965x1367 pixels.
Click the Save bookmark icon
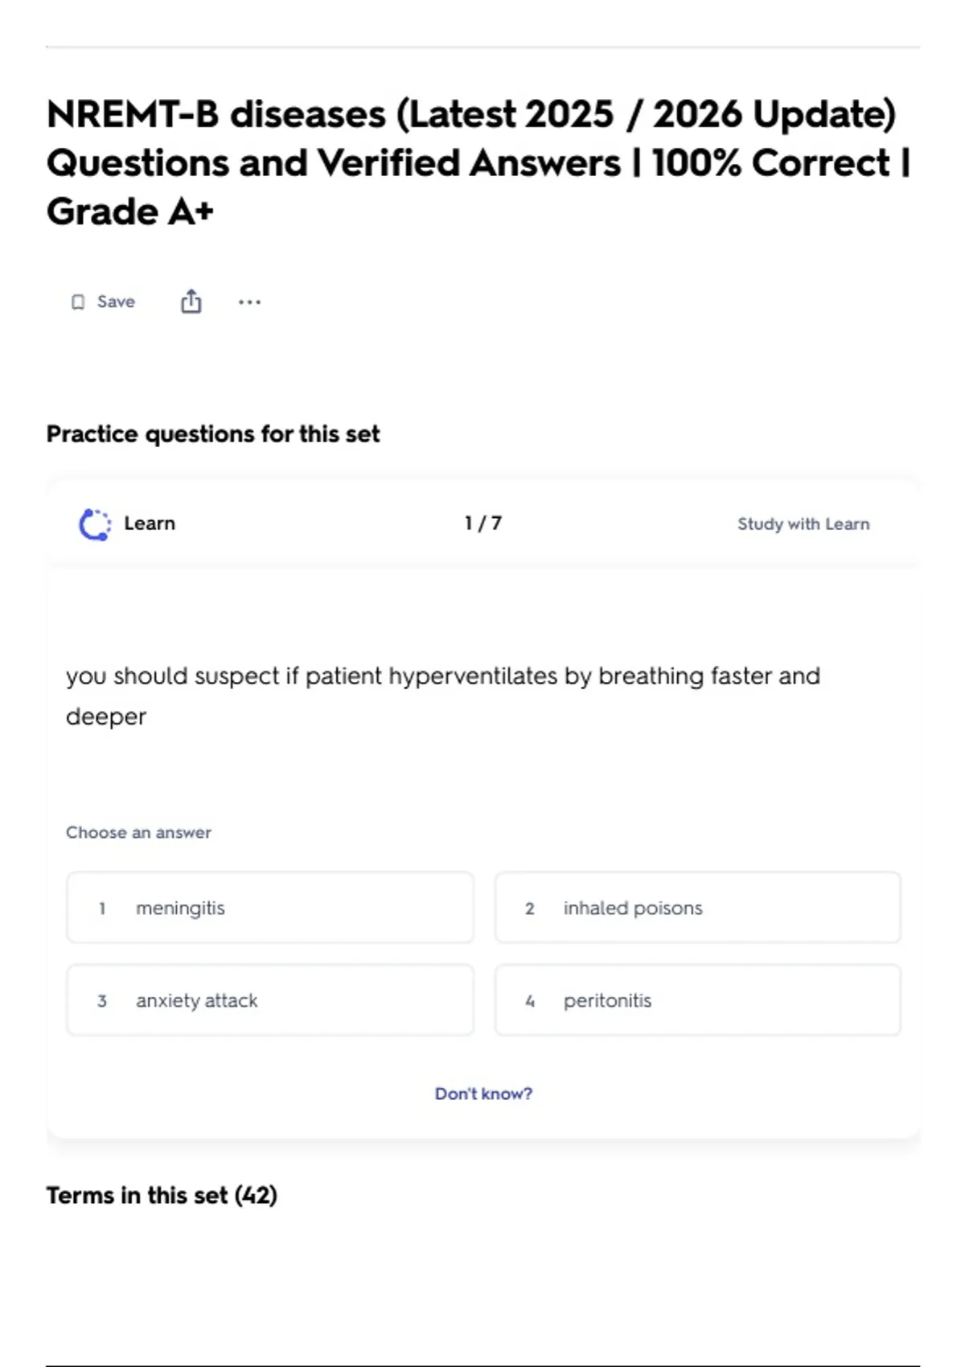tap(78, 302)
